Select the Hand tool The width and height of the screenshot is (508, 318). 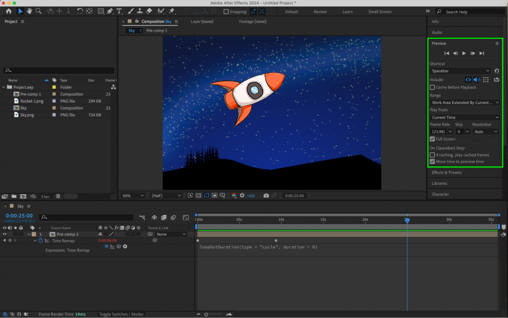[29, 11]
